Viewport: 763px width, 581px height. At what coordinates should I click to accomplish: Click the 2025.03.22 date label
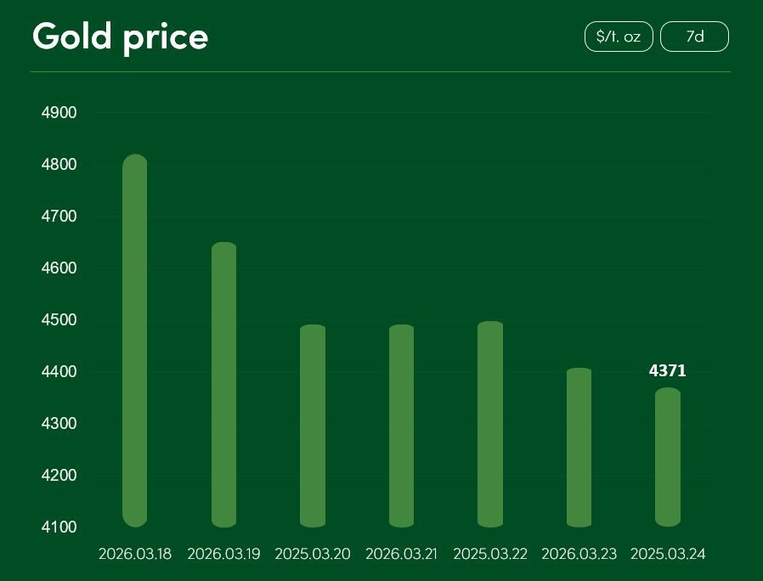(490, 554)
